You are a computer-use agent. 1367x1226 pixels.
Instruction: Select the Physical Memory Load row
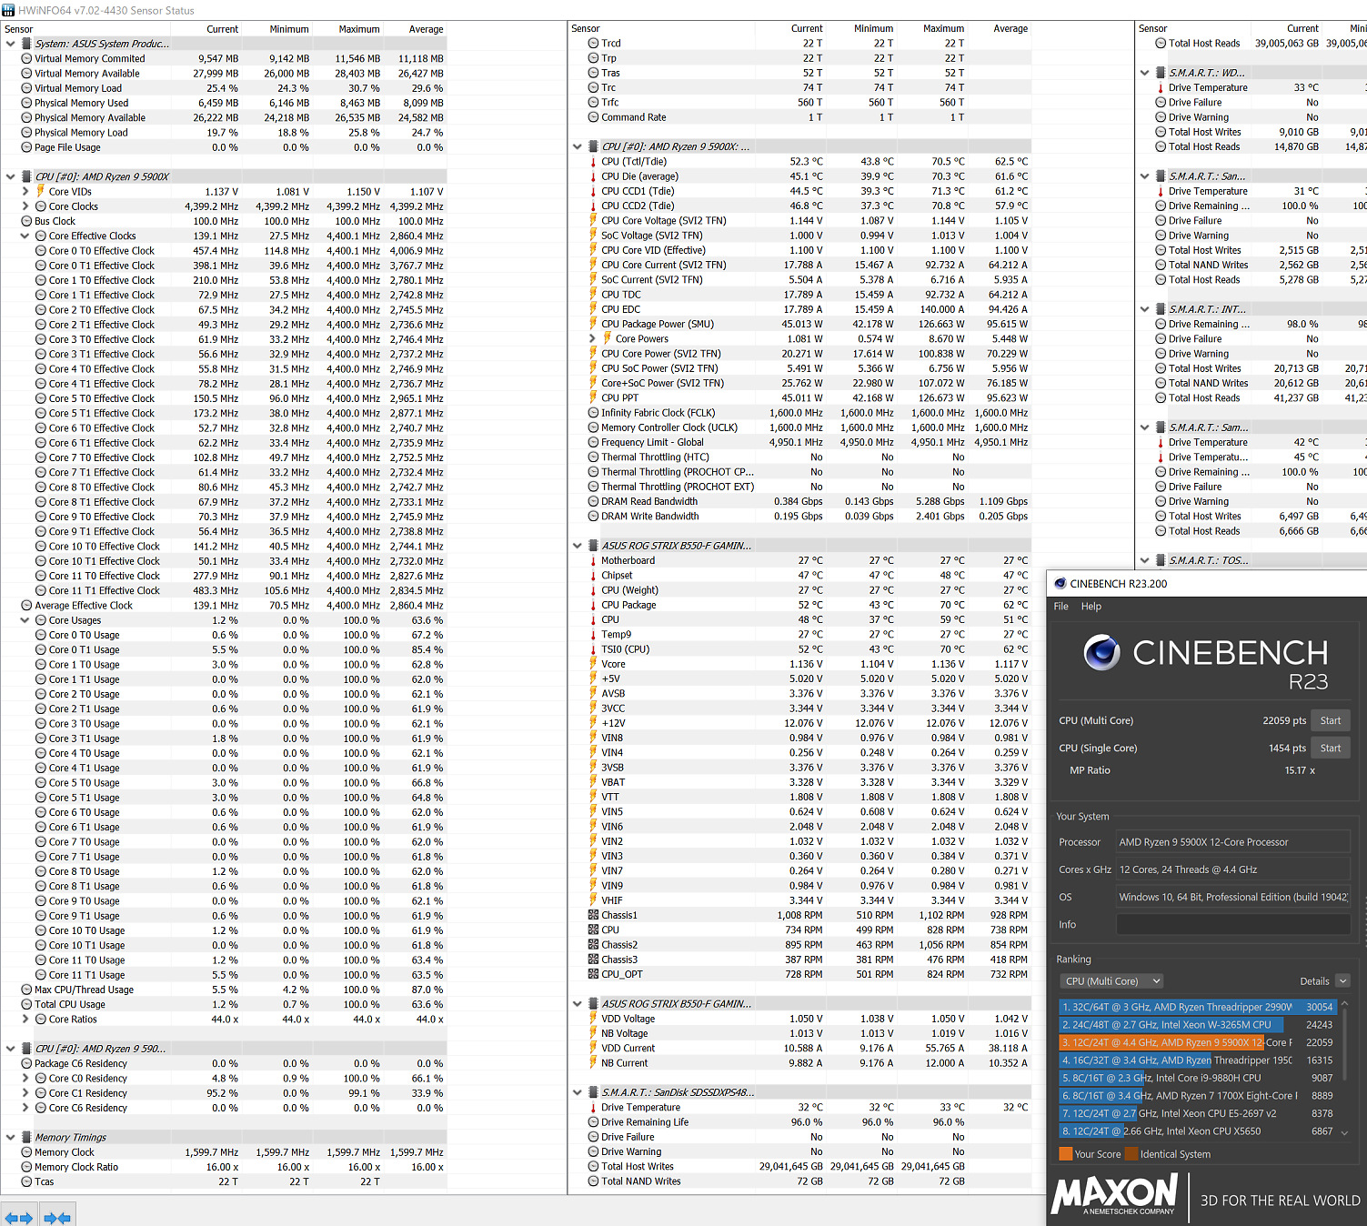coord(224,133)
